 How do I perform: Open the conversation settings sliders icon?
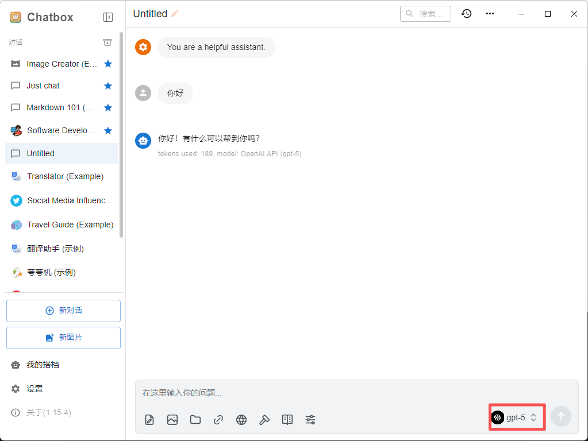(310, 420)
